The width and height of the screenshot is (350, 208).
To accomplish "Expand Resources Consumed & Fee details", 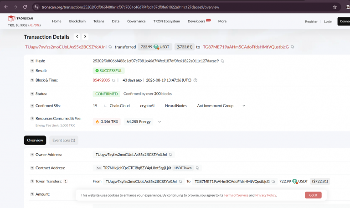I will (x=160, y=122).
